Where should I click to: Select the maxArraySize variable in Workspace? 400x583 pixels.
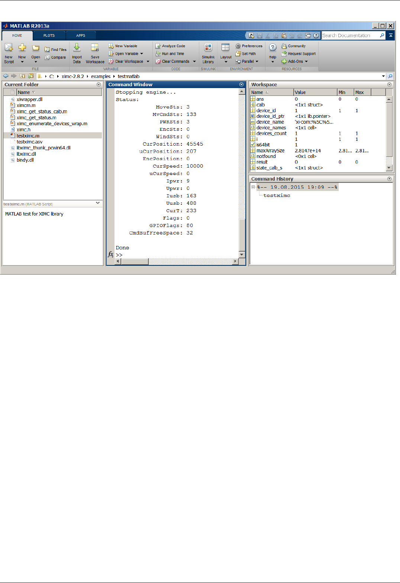pyautogui.click(x=318, y=150)
